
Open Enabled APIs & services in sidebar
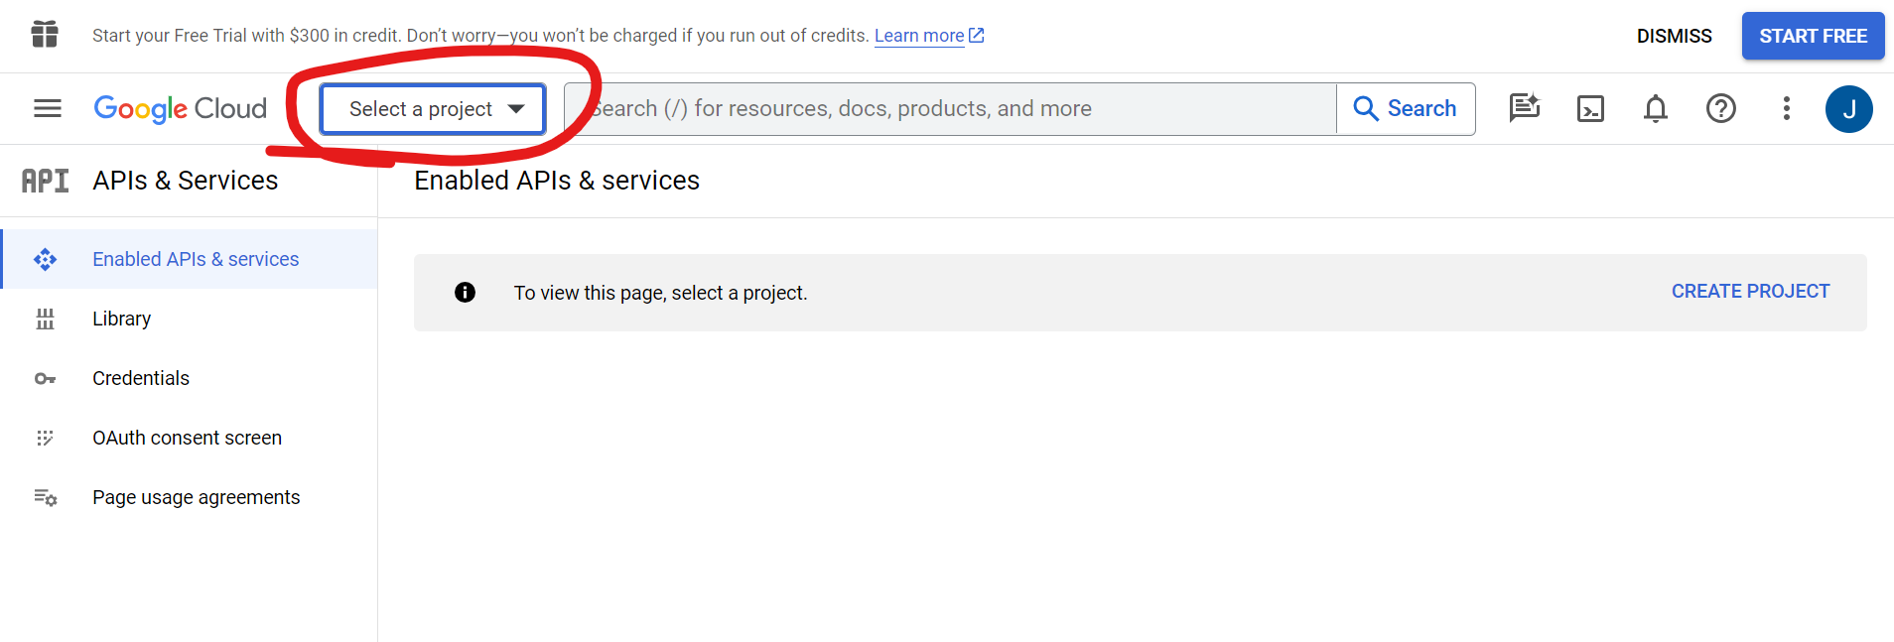tap(196, 259)
